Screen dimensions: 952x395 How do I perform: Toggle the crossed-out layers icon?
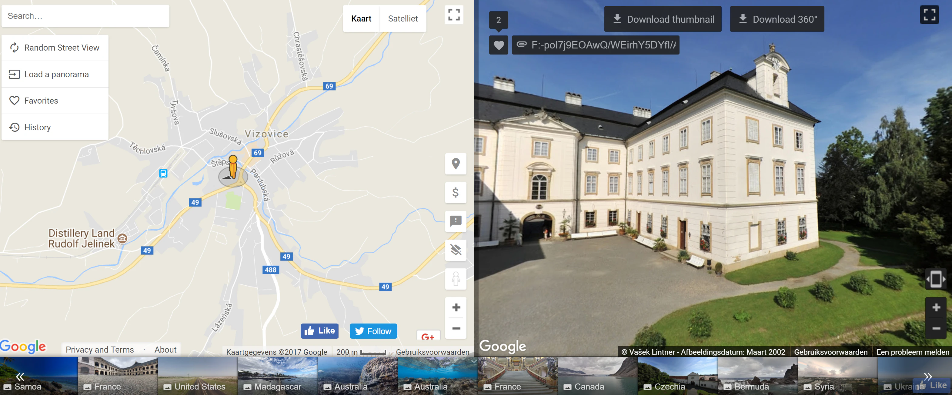pos(456,250)
